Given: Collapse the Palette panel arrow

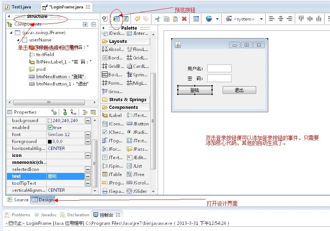Looking at the screenshot, I should (x=103, y=28).
